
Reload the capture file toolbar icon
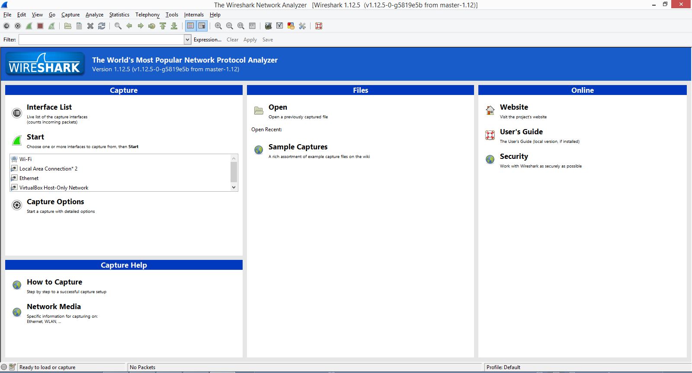(x=102, y=26)
